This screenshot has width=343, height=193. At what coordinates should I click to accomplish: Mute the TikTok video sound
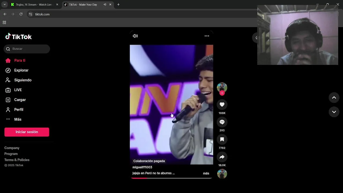click(x=135, y=36)
